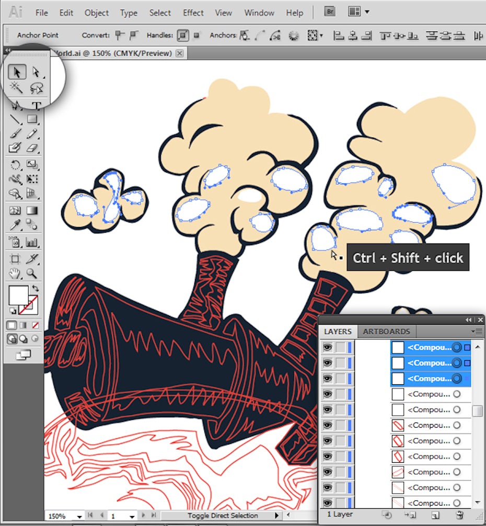This screenshot has width=486, height=526.
Task: Open Adobe Bridge with the Br button
Action: tap(329, 12)
